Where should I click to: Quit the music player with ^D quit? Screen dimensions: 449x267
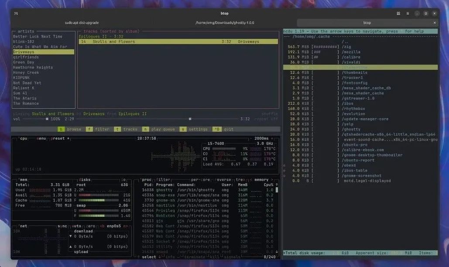223,129
